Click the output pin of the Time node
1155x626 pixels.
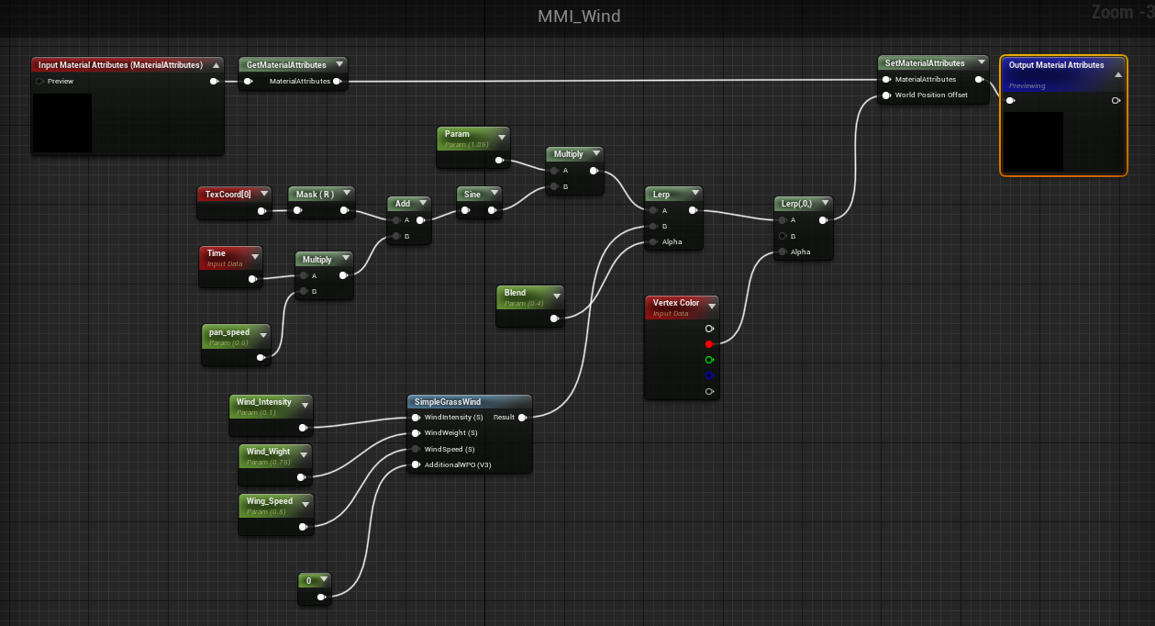click(x=251, y=278)
